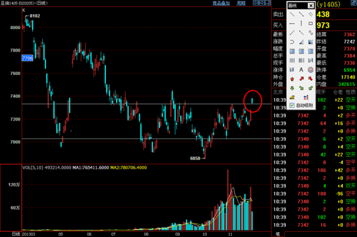This screenshot has width=357, height=237.
Task: Click the 6858 low price marker
Action: click(195, 159)
